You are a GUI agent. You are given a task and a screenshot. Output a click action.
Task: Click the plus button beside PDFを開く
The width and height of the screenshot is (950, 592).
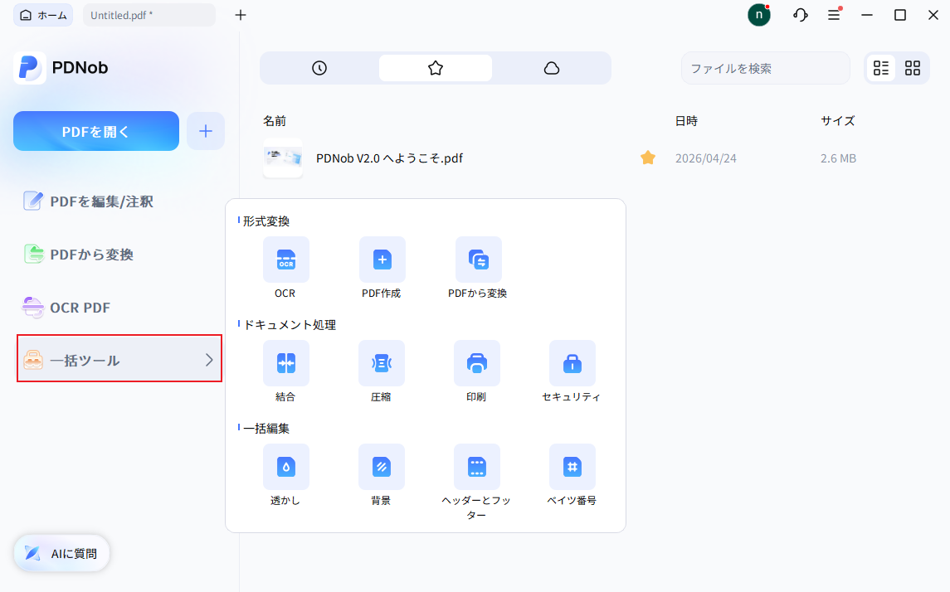(206, 131)
